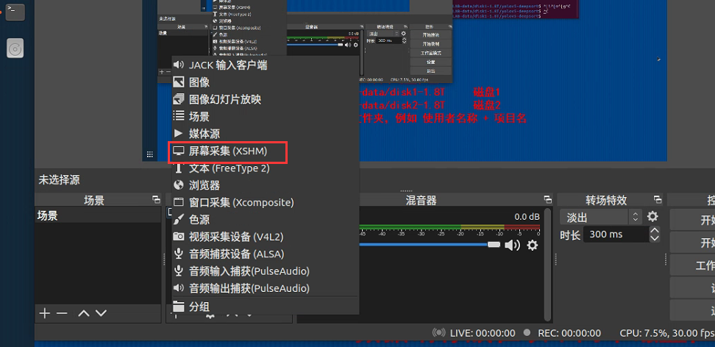Click 淡出 dropdown up-down arrow control
This screenshot has height=347, width=715.
click(635, 217)
